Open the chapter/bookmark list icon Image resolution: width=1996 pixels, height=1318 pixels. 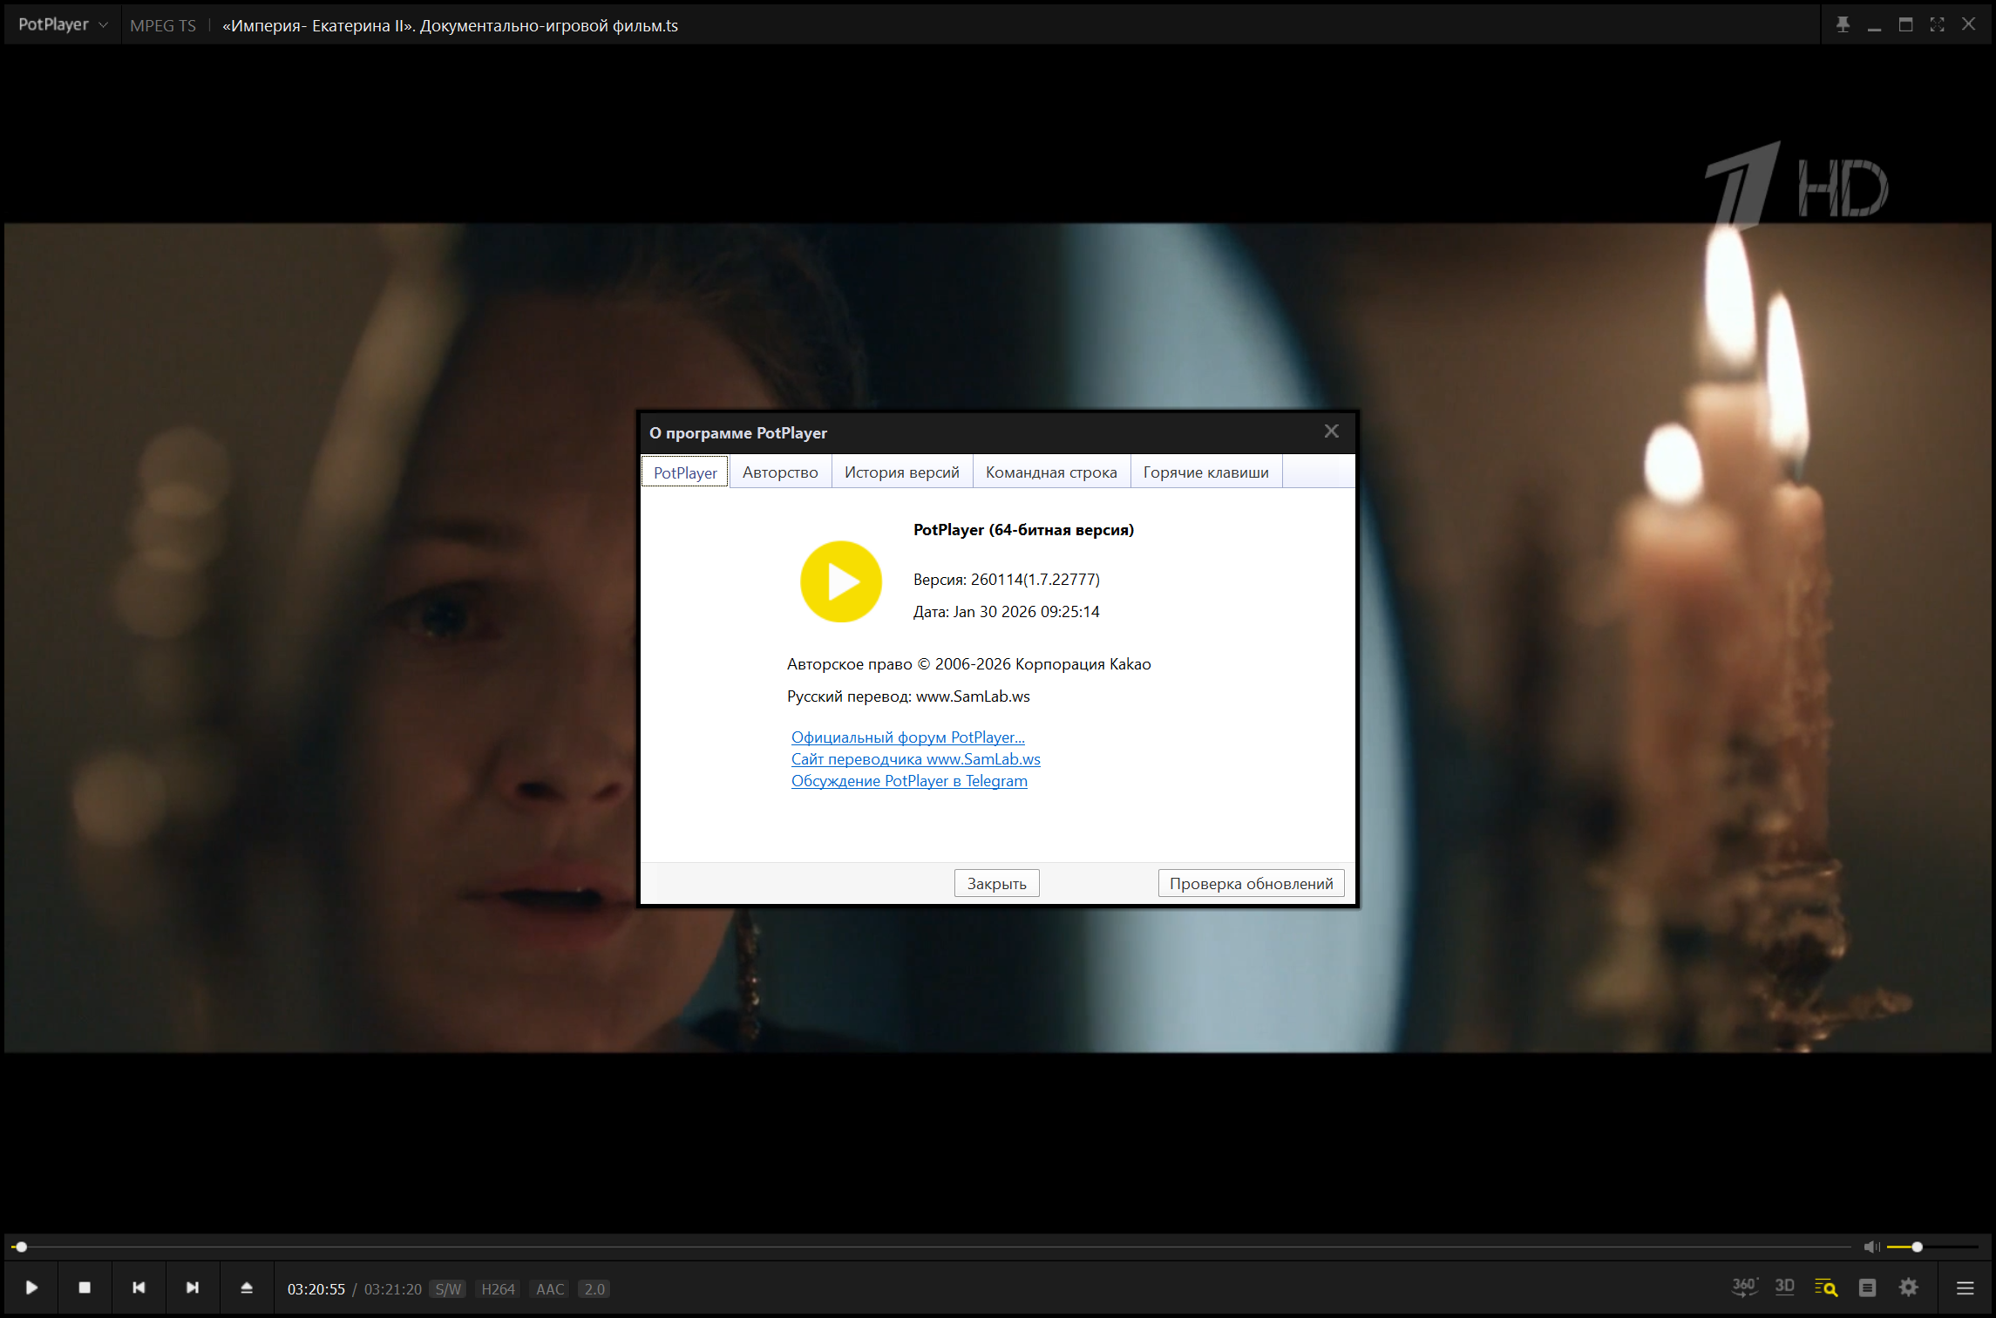point(1867,1287)
